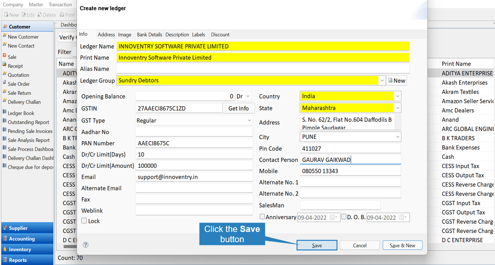Click the New toolbar button

click(11, 15)
